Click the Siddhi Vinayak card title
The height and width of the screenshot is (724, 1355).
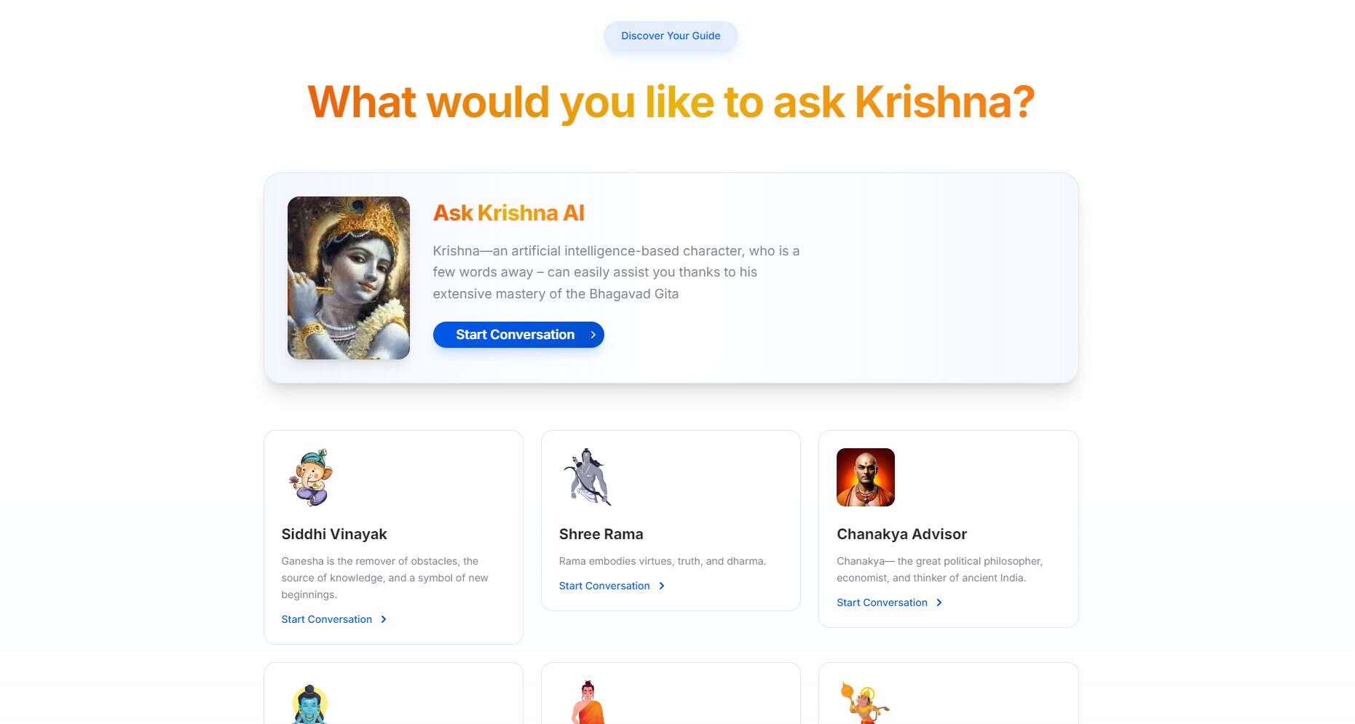click(334, 534)
